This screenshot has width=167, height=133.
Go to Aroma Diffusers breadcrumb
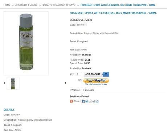[26, 5]
